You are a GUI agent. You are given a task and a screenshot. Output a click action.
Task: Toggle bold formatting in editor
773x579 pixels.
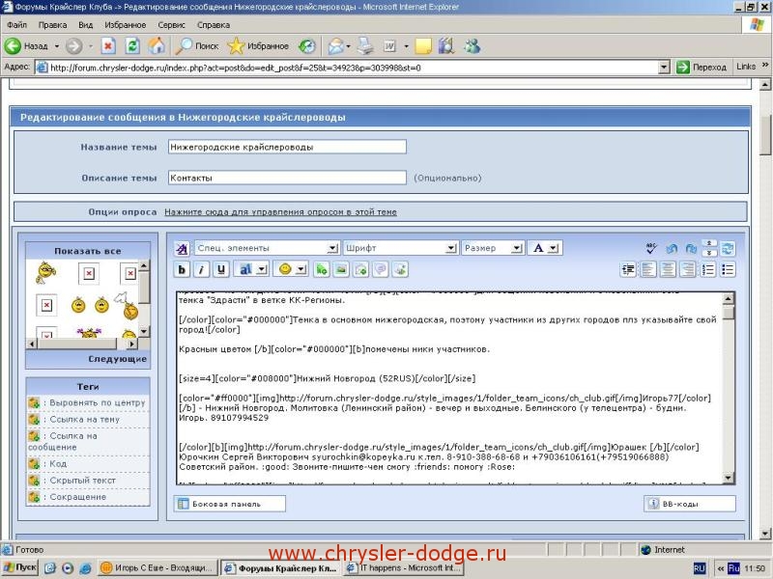point(182,269)
